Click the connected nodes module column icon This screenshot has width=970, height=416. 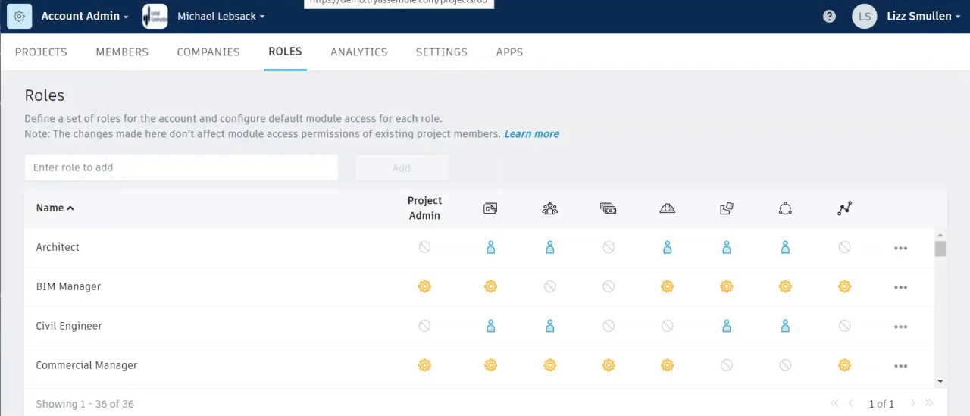pyautogui.click(x=845, y=208)
